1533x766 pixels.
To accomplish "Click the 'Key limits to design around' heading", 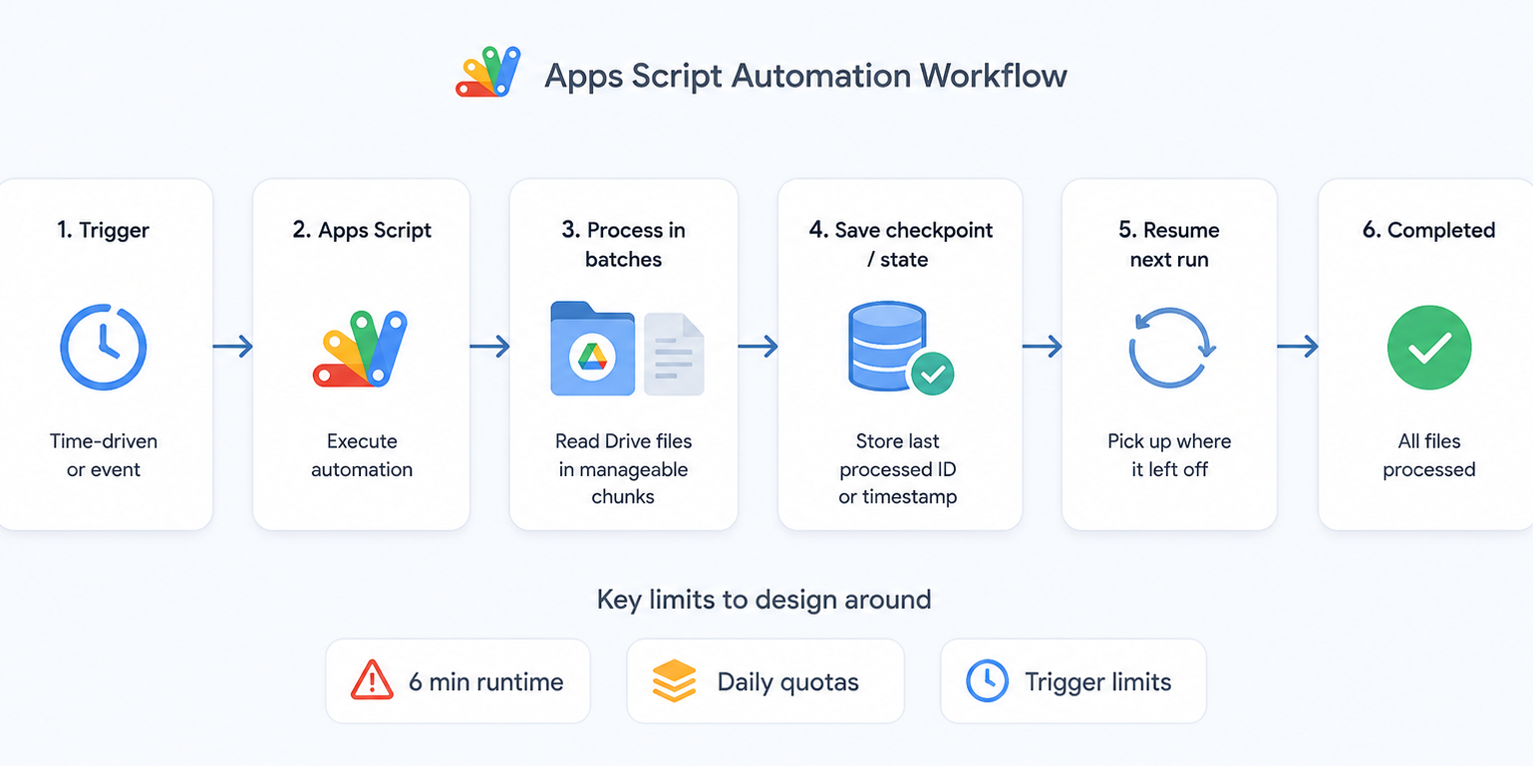I will [765, 600].
